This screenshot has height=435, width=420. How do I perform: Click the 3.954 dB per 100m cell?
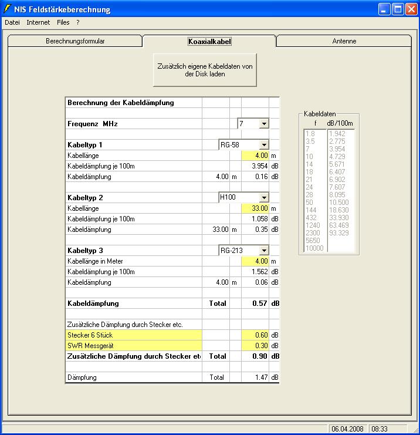(x=255, y=166)
